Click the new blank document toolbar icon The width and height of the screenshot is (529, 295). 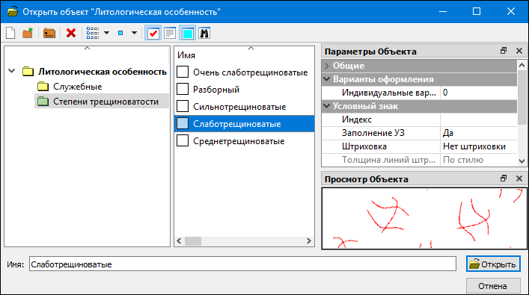tap(10, 33)
